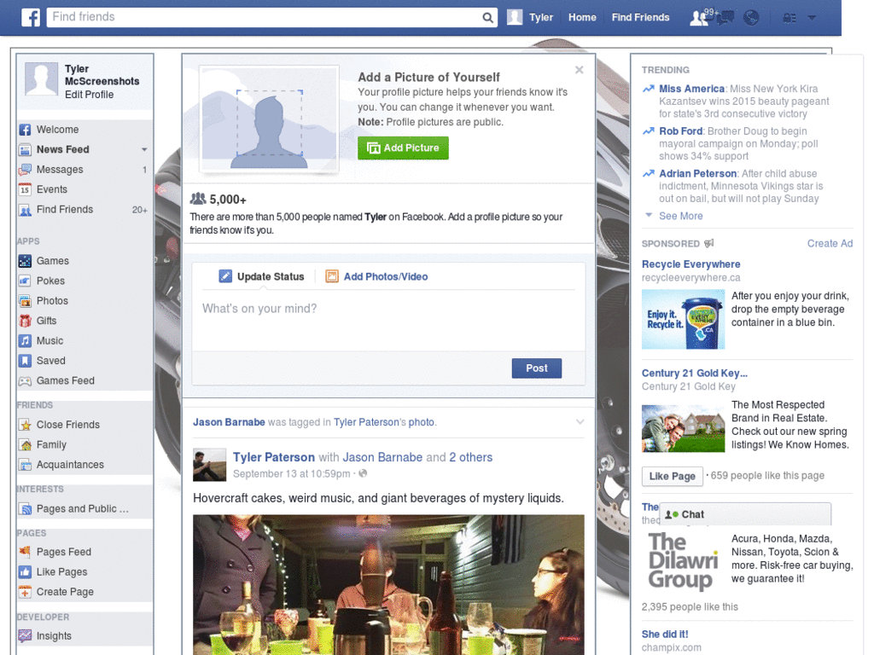Click the Music sidebar icon
Screen dimensions: 874x655
click(25, 341)
